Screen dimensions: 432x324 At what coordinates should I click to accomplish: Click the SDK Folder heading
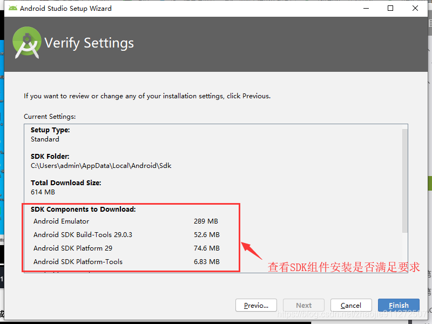50,157
